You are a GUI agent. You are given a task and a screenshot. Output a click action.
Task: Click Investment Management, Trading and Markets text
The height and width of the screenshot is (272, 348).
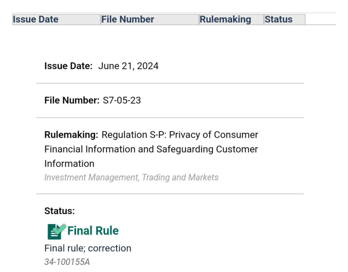pos(131,177)
